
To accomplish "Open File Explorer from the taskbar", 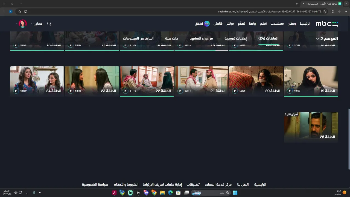I will point(162,193).
